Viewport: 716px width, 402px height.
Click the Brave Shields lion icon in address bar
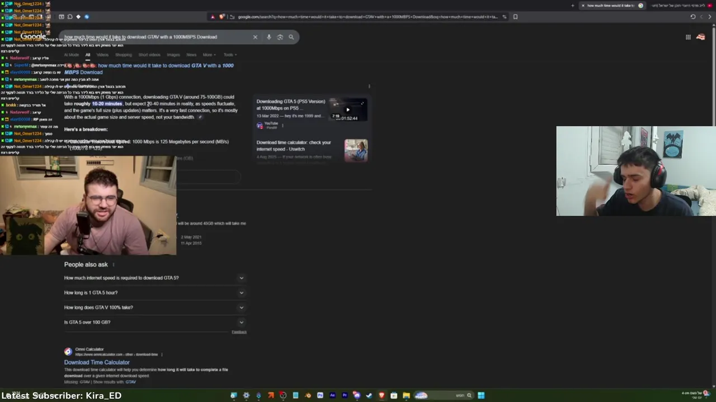coord(222,17)
